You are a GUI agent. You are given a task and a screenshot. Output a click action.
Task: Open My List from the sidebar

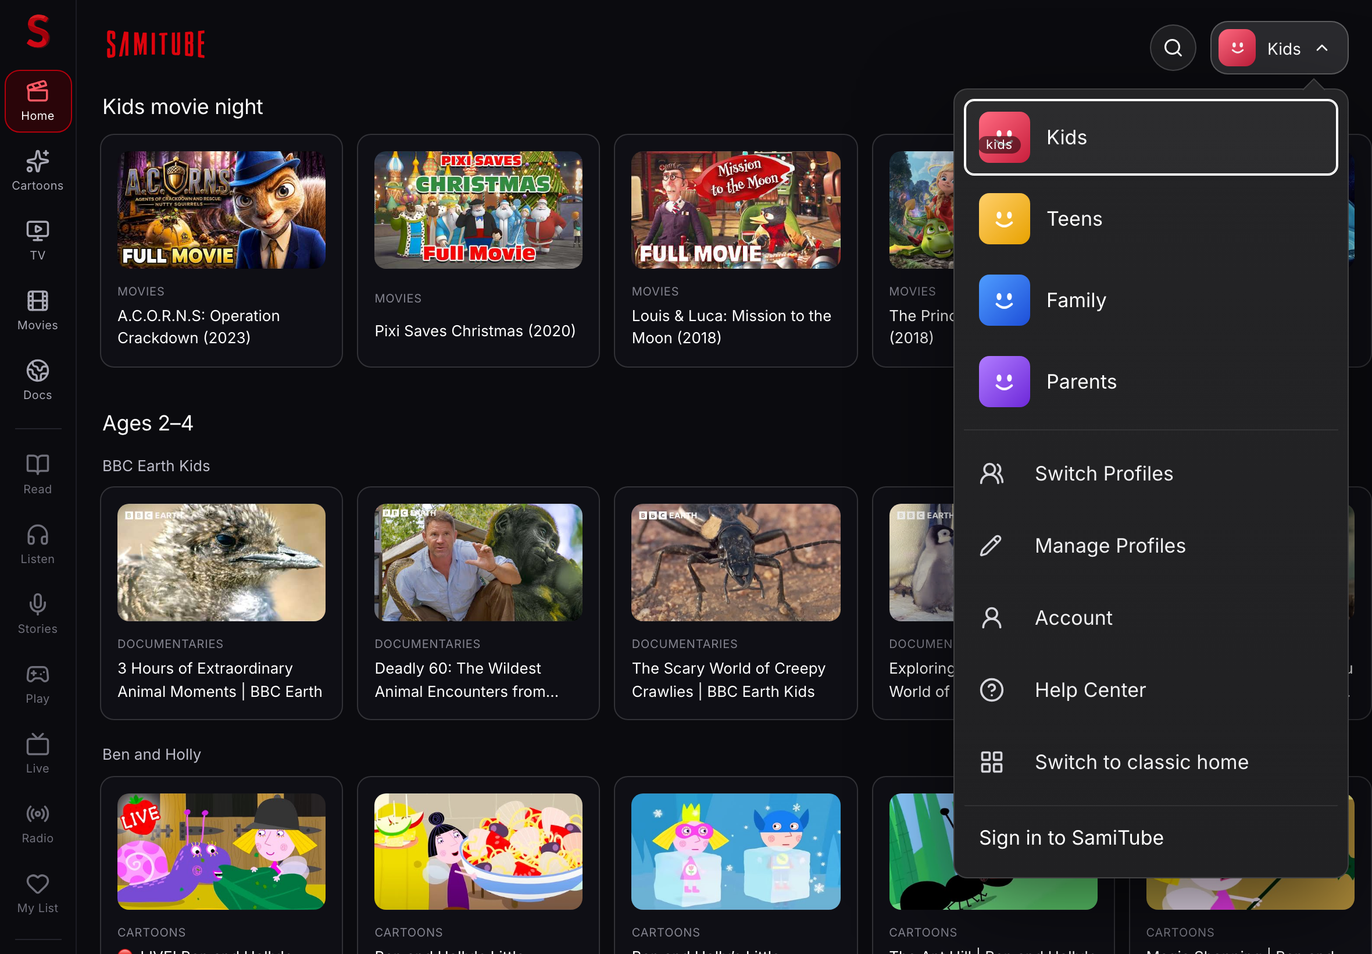[38, 894]
